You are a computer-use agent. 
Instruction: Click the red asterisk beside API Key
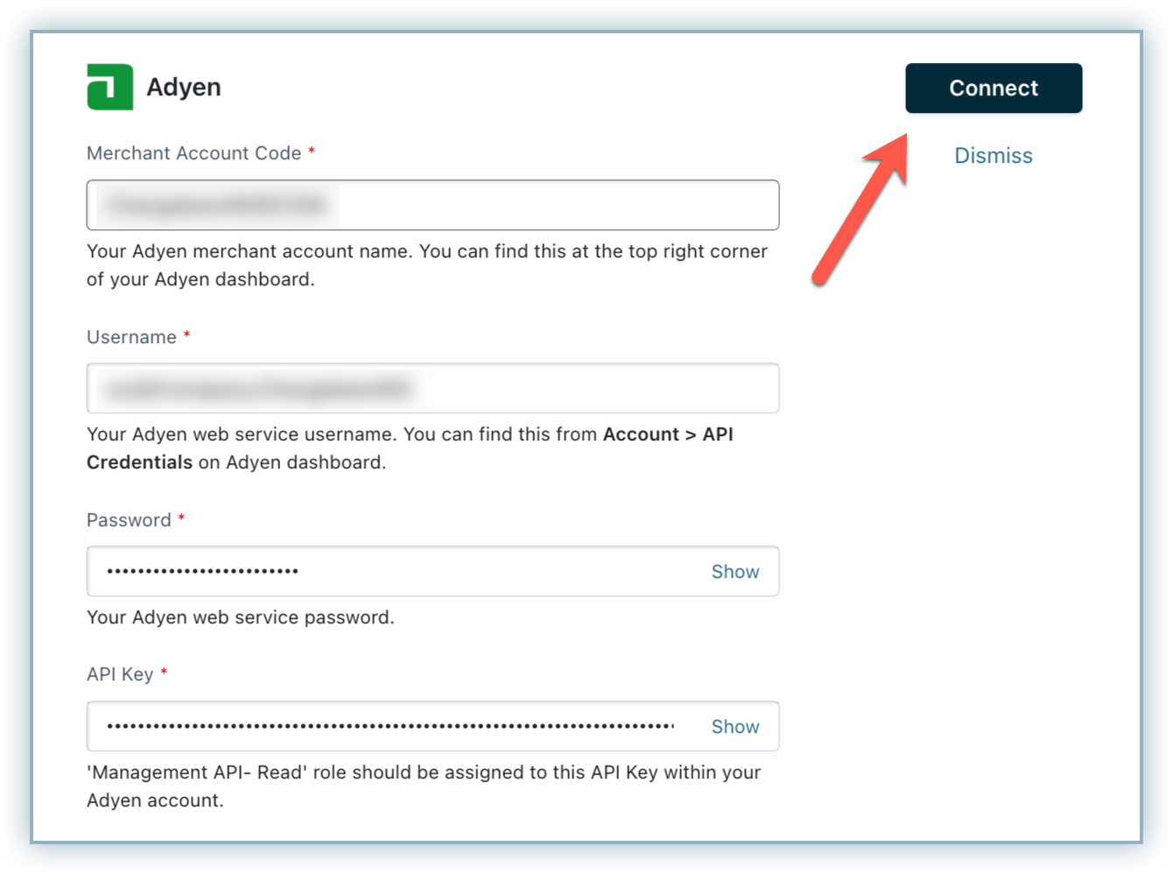click(x=164, y=673)
